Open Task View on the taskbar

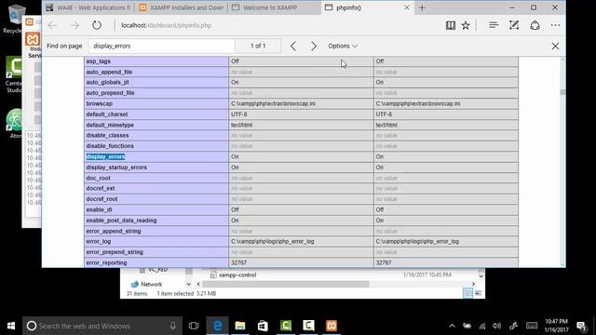tap(194, 326)
